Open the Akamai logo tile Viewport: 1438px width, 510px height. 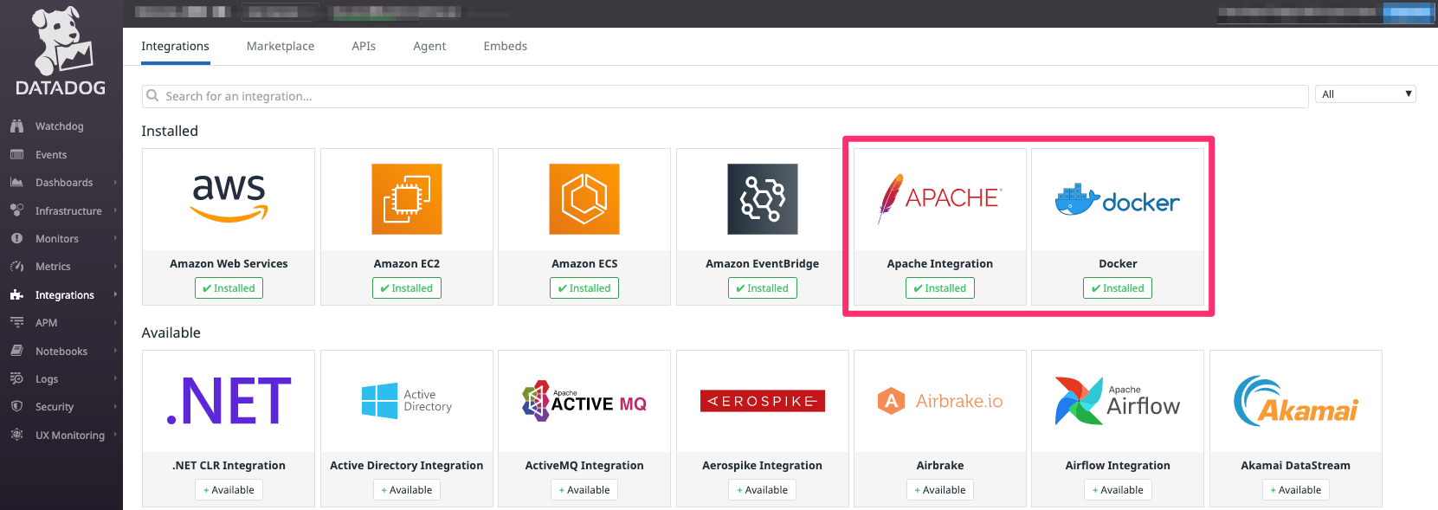click(x=1296, y=401)
